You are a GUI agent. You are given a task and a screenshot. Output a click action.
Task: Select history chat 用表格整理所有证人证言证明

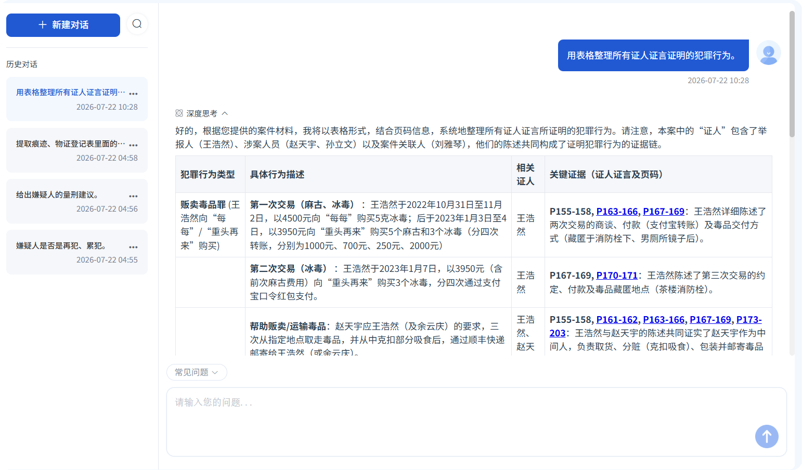click(77, 99)
